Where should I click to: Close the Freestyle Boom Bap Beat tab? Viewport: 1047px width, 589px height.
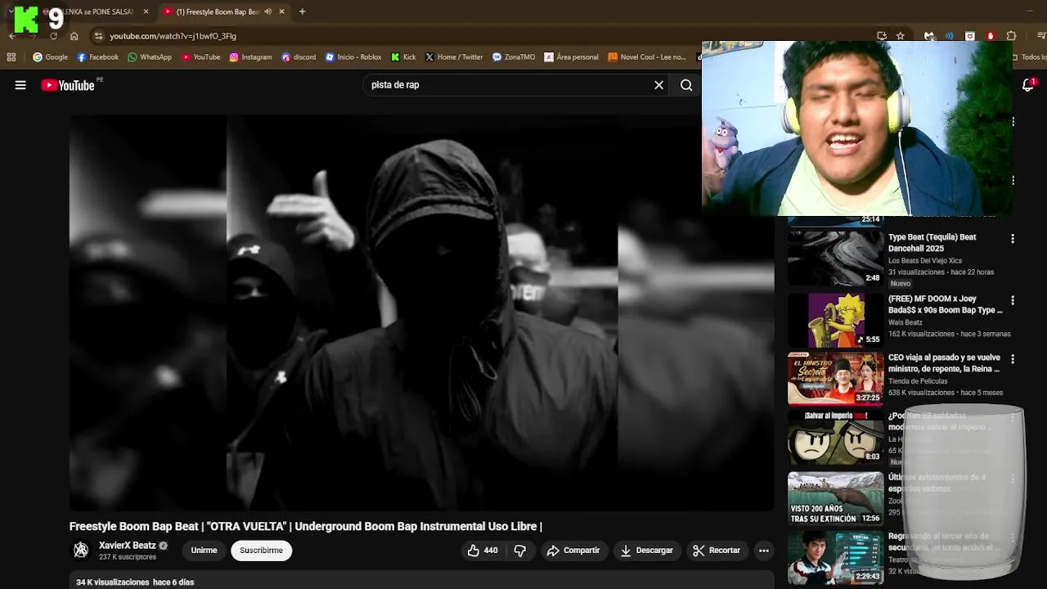[281, 11]
